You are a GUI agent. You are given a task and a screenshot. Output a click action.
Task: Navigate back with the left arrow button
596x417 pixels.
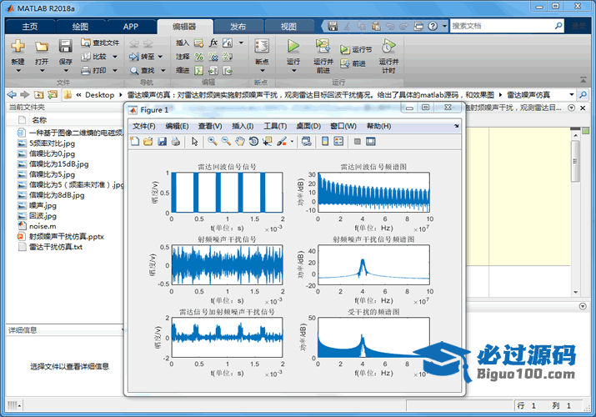tap(12, 94)
